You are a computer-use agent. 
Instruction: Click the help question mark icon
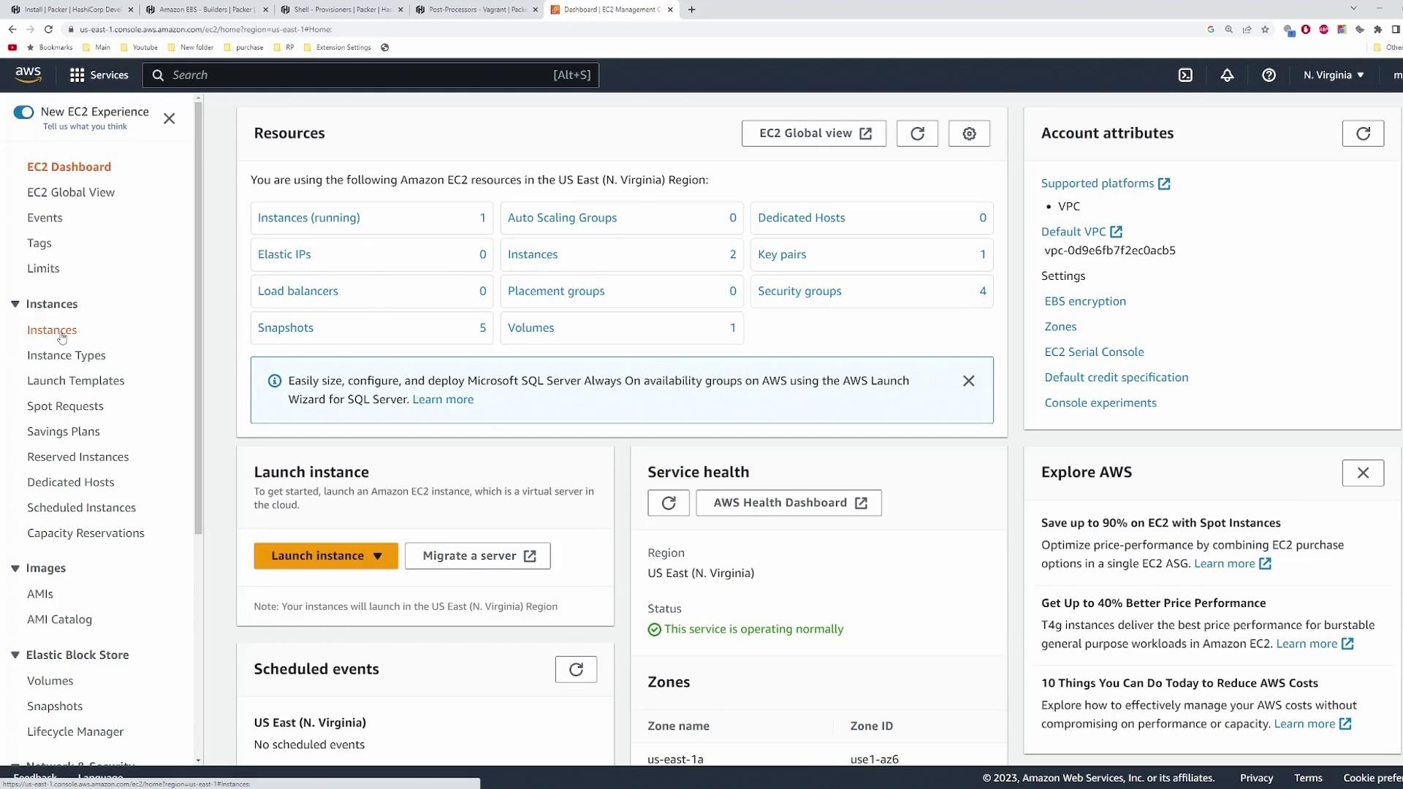coord(1269,75)
